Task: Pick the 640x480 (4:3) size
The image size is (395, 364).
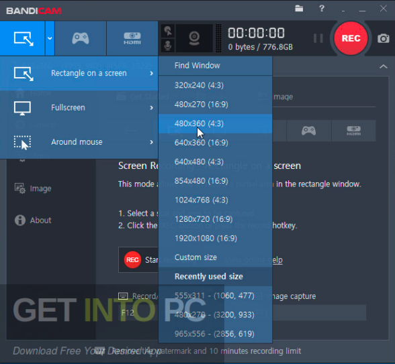Action: point(215,162)
